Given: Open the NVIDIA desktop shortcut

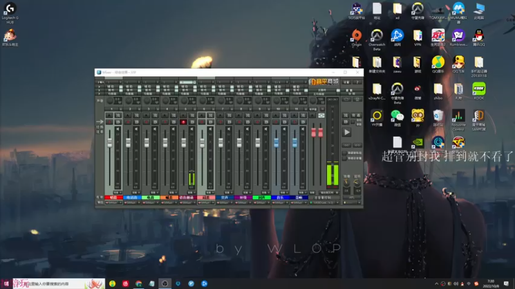Looking at the screenshot, I should (x=417, y=142).
